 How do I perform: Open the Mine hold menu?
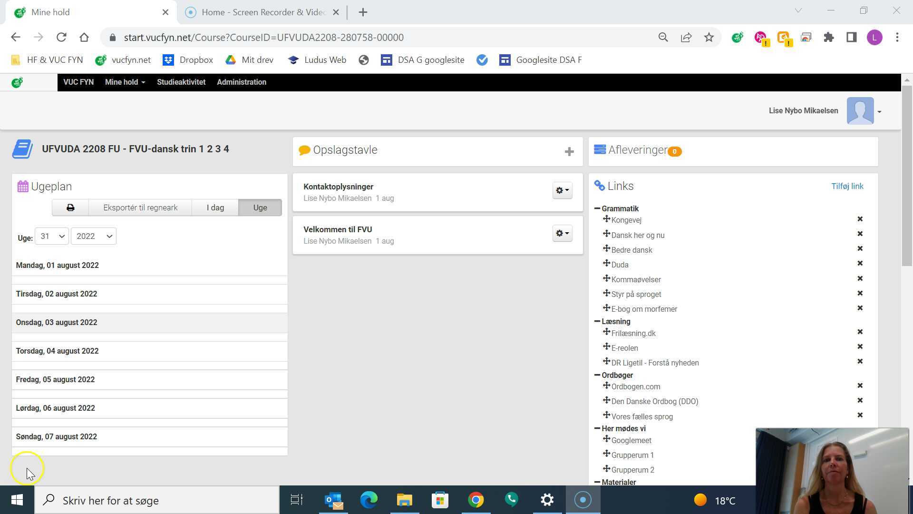point(125,82)
